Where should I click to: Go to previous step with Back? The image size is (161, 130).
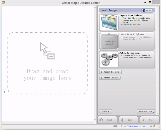(x=129, y=120)
